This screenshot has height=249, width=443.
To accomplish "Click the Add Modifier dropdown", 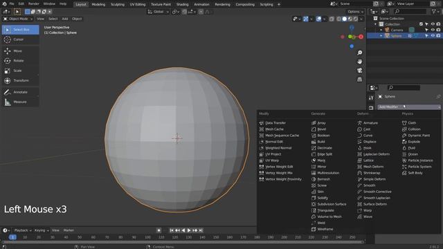I will click(x=409, y=107).
